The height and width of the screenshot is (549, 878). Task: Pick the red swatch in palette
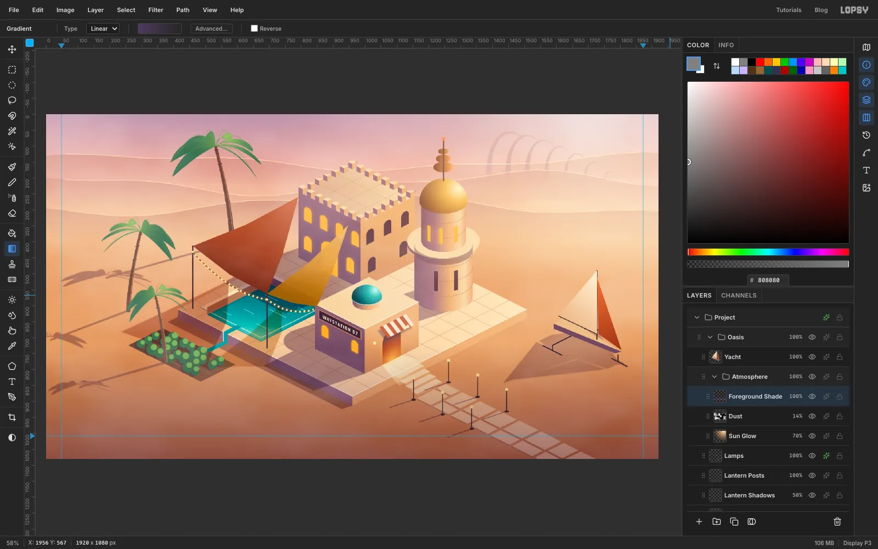[760, 62]
